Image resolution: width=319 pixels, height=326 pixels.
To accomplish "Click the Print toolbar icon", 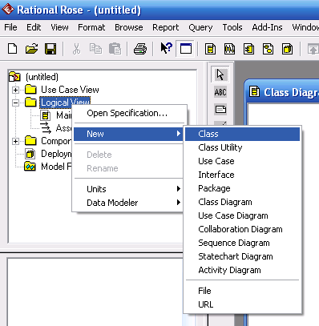I will point(140,49).
